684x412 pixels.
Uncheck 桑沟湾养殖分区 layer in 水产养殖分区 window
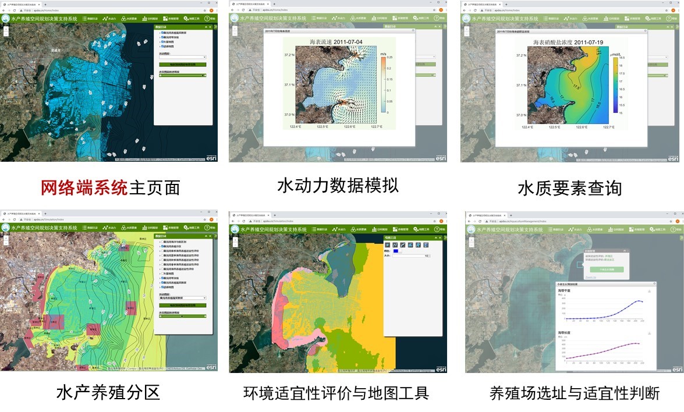click(x=161, y=247)
